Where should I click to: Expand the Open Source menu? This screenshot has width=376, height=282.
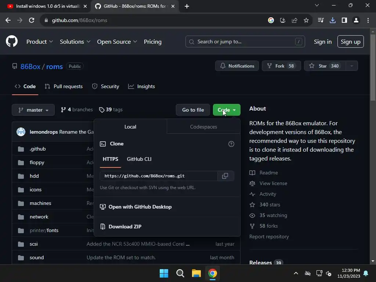[117, 42]
